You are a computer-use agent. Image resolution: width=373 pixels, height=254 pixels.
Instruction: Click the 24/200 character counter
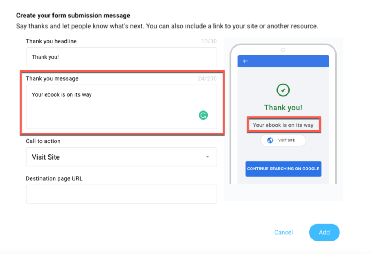coord(207,78)
